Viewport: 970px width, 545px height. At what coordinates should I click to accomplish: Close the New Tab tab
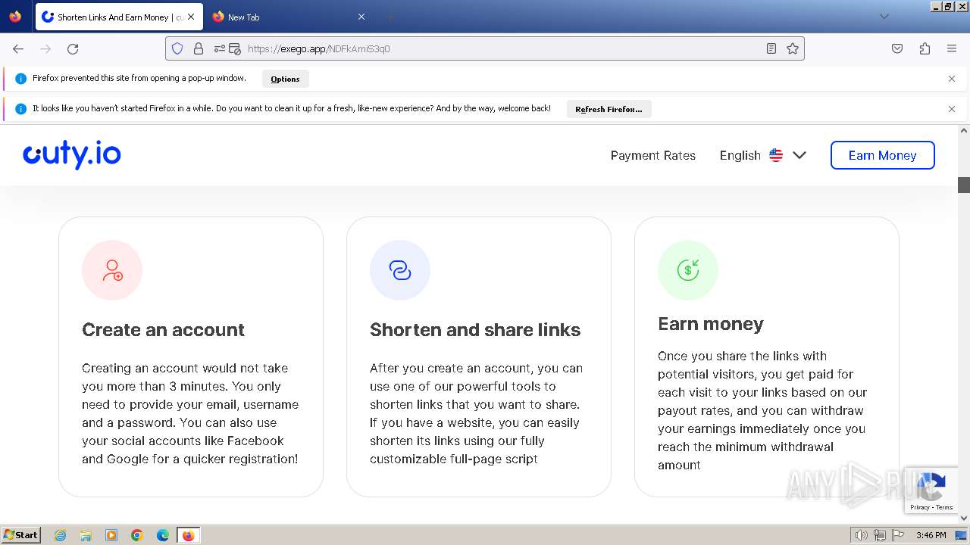tap(361, 17)
